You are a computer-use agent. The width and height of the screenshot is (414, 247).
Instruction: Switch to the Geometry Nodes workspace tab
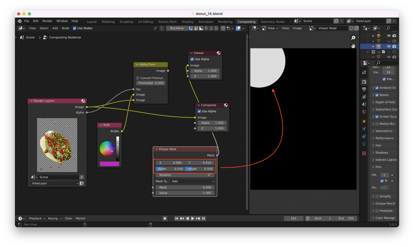(x=273, y=22)
